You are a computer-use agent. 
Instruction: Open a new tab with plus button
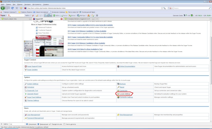click(x=97, y=19)
